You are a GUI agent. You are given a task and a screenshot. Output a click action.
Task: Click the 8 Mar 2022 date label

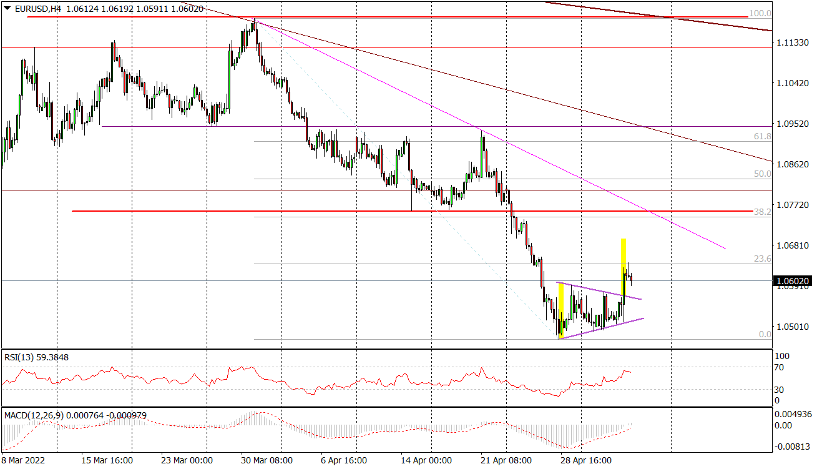[x=23, y=461]
